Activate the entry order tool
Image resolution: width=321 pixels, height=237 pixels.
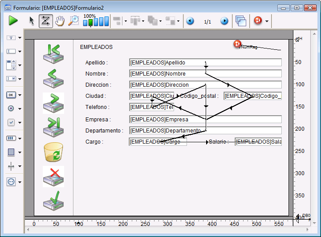[45, 21]
